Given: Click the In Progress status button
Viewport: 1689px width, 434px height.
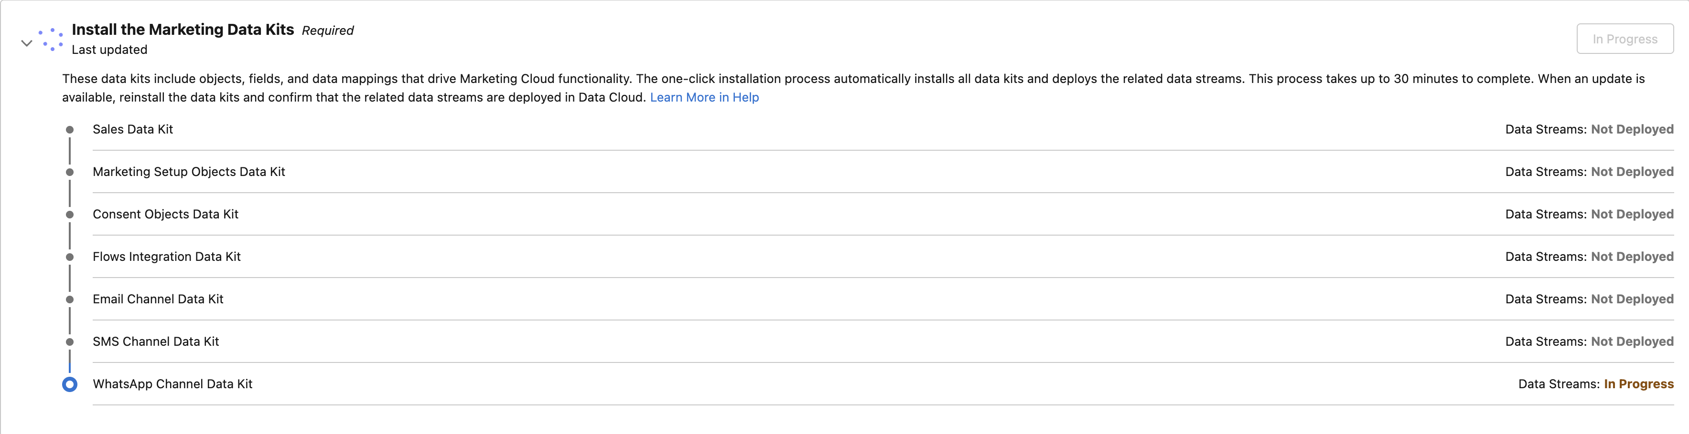Looking at the screenshot, I should point(1625,39).
